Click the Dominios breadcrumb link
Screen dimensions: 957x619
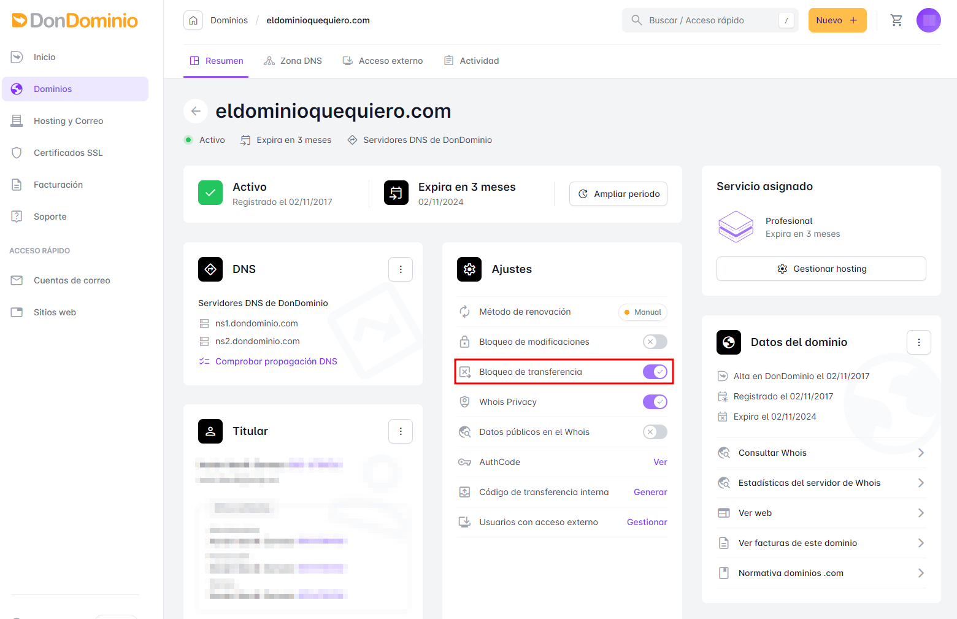[229, 20]
